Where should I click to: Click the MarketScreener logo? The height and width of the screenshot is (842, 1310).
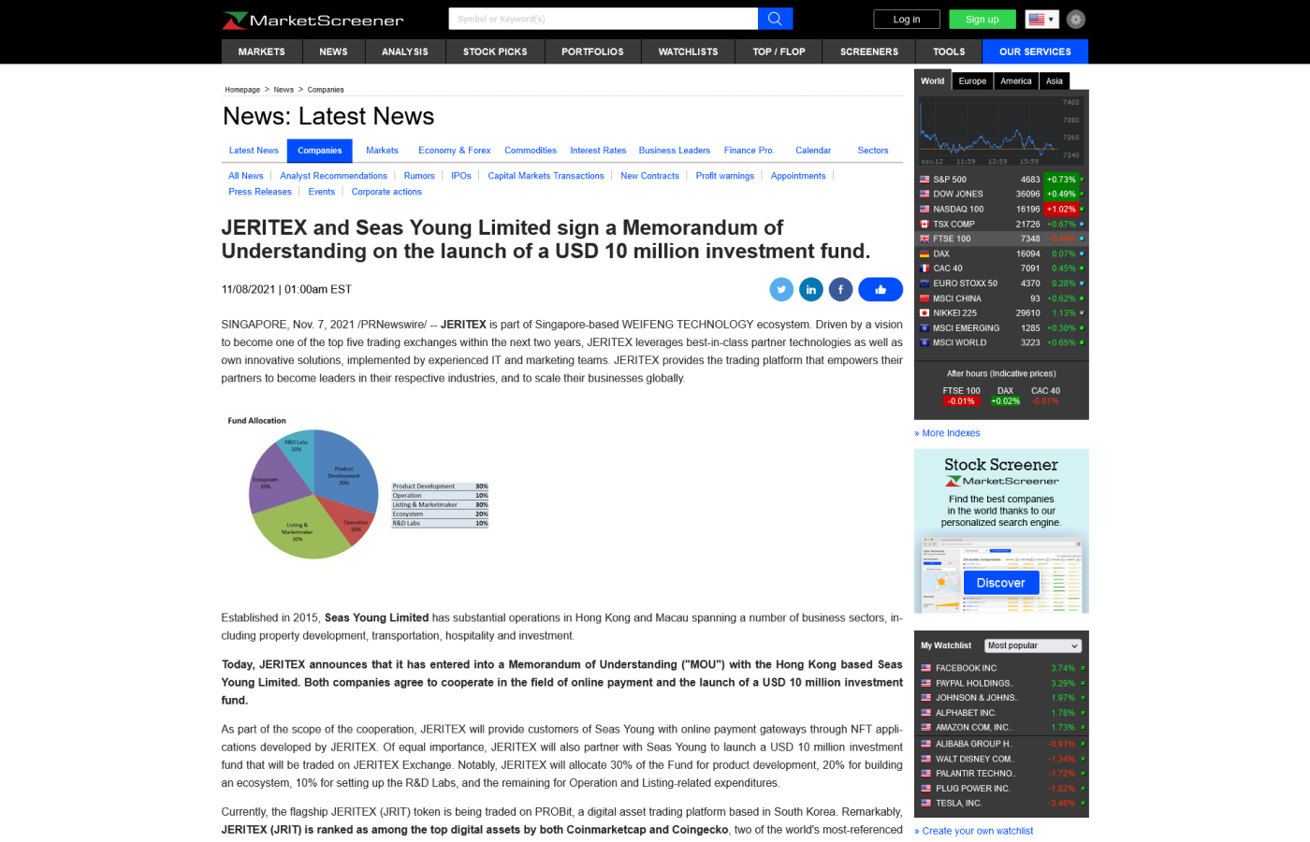(313, 20)
